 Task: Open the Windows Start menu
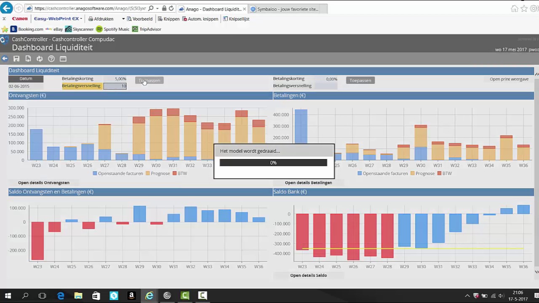pos(8,296)
